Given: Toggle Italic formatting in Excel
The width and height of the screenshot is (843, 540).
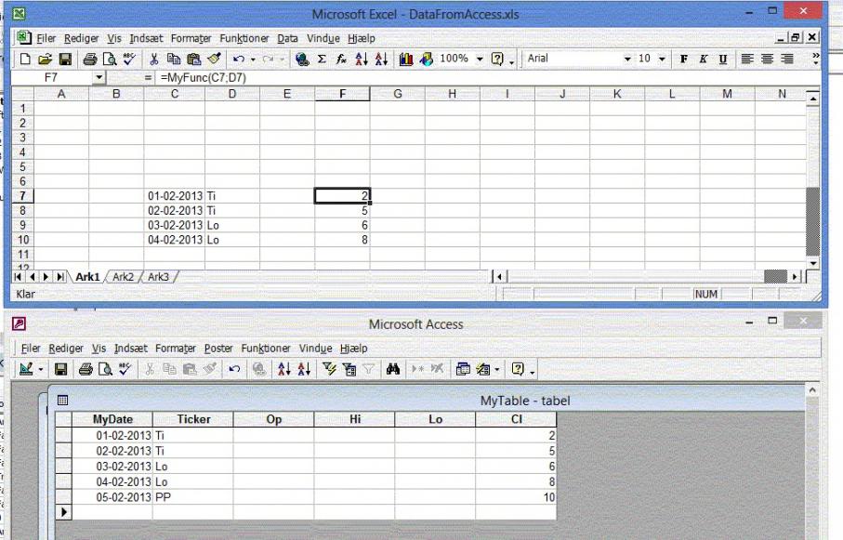Looking at the screenshot, I should pyautogui.click(x=704, y=59).
